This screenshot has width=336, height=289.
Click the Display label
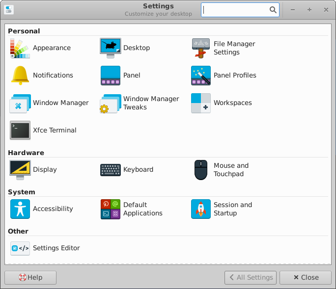45,170
